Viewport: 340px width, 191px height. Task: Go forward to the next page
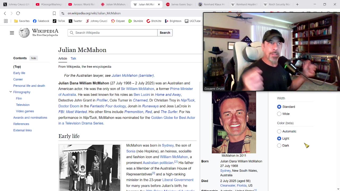11,13
